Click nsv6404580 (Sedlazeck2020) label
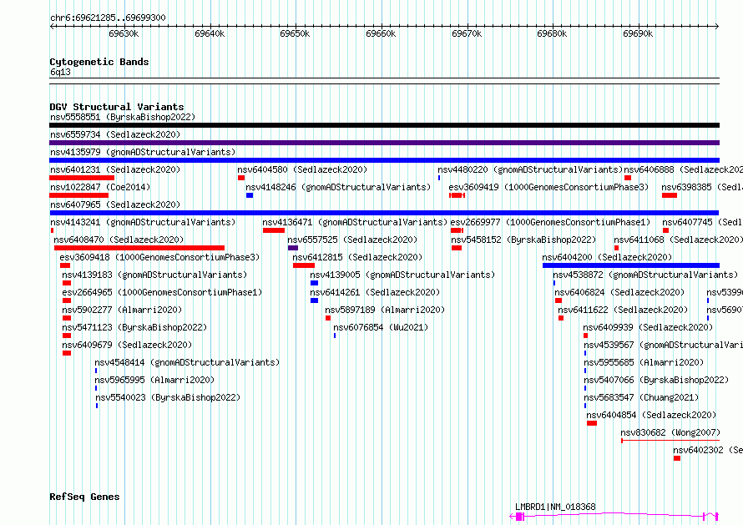Viewport: 743px width, 525px height. [x=302, y=169]
